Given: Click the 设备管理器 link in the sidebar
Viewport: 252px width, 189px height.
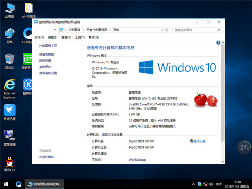Looking at the screenshot, I should 46,54.
